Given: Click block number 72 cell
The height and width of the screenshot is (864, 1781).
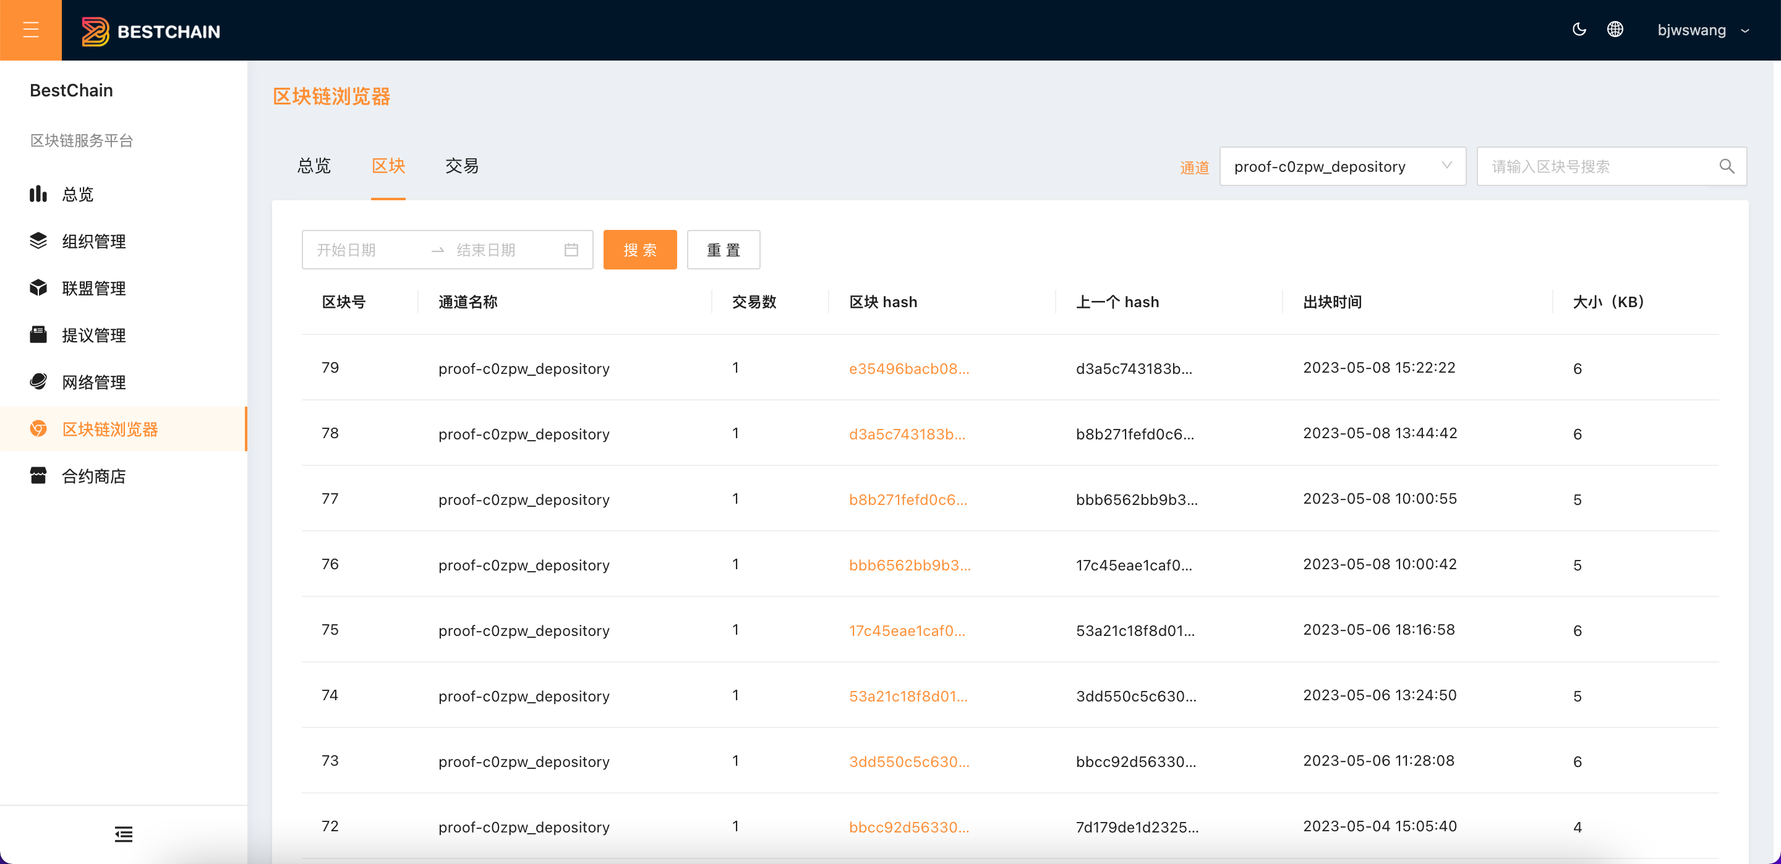Looking at the screenshot, I should [x=330, y=827].
